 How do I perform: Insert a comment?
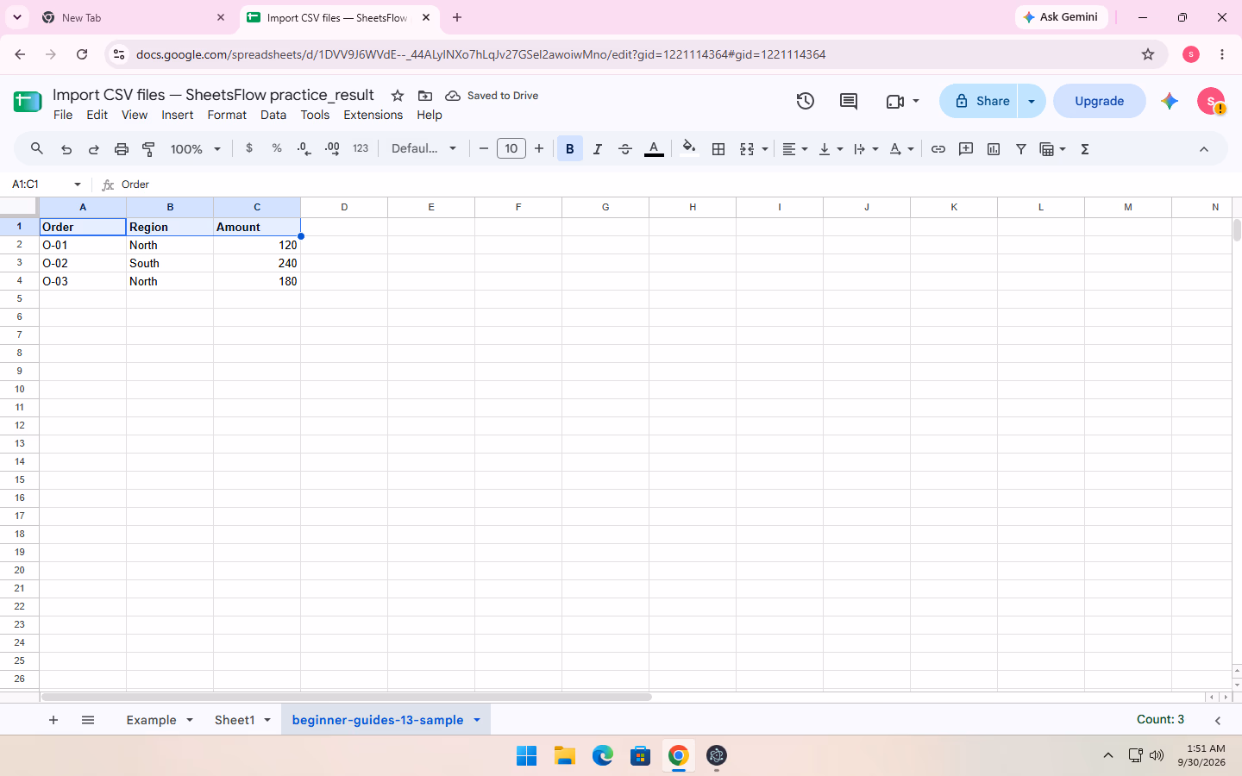[x=966, y=149]
